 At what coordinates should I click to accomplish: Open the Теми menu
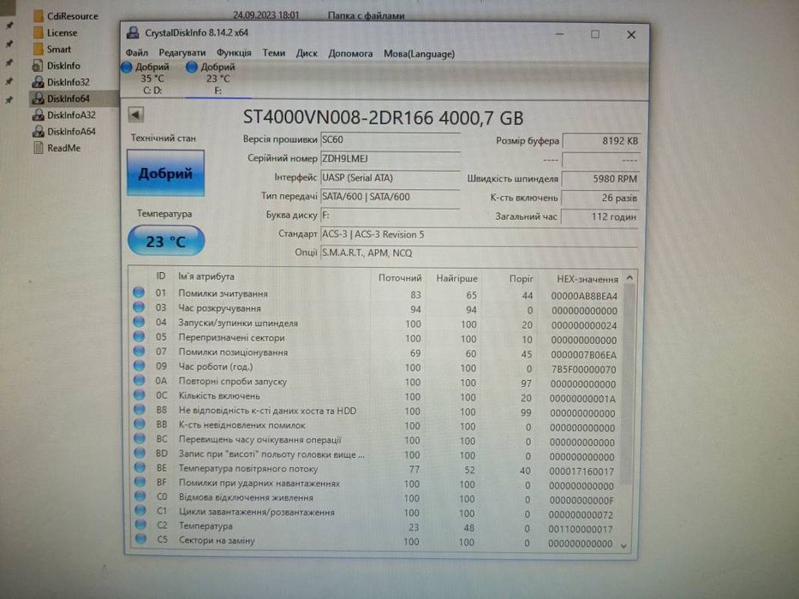coord(274,53)
